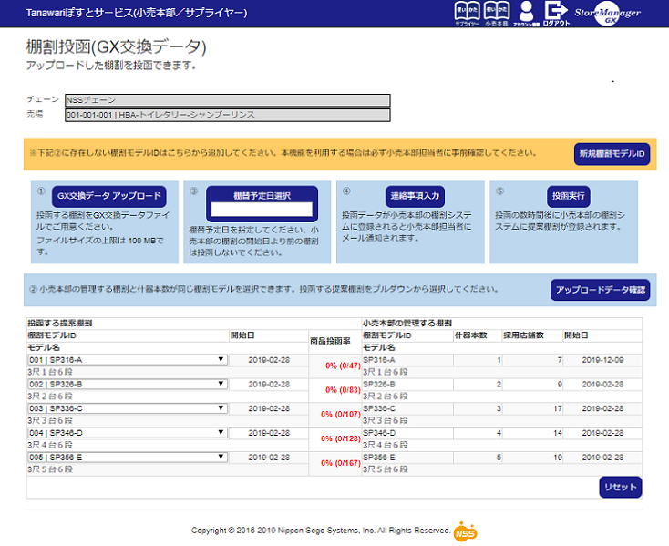
Task: Click the GX交換データ アップロード button
Action: (x=108, y=196)
